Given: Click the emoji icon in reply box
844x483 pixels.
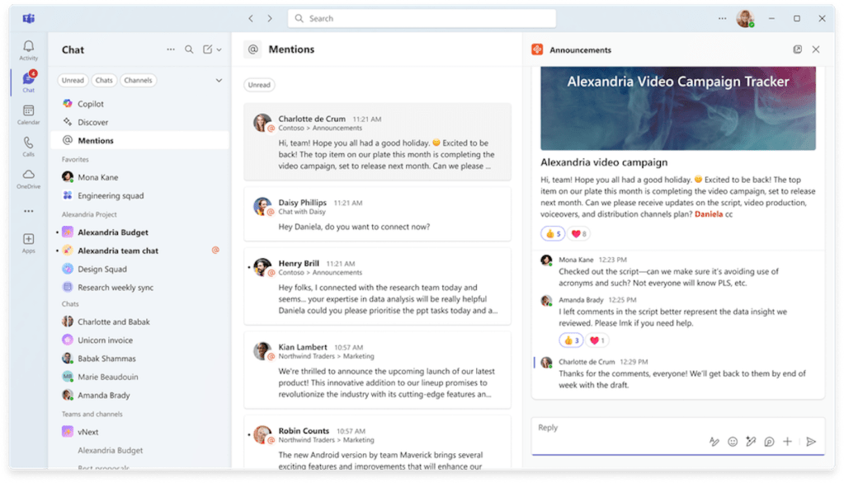Looking at the screenshot, I should click(x=733, y=442).
